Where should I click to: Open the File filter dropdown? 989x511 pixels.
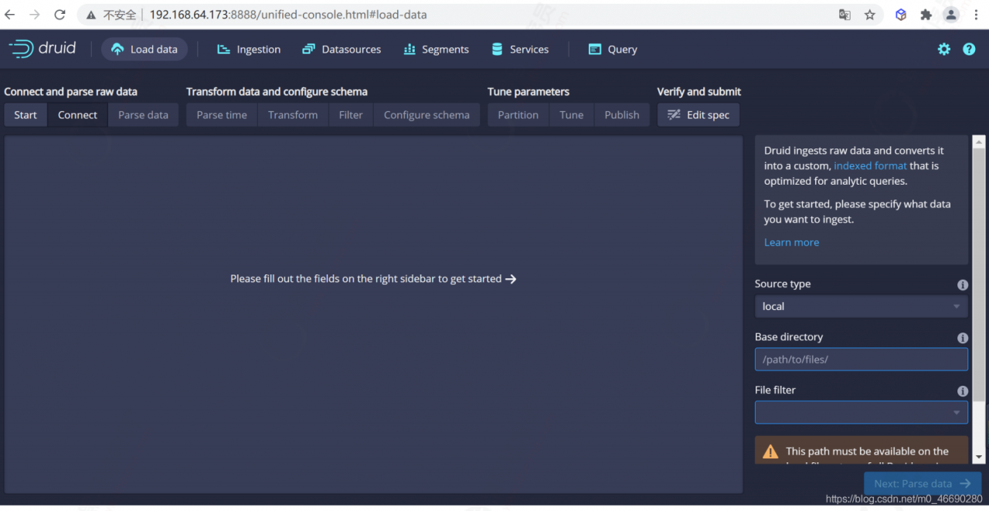pyautogui.click(x=861, y=412)
